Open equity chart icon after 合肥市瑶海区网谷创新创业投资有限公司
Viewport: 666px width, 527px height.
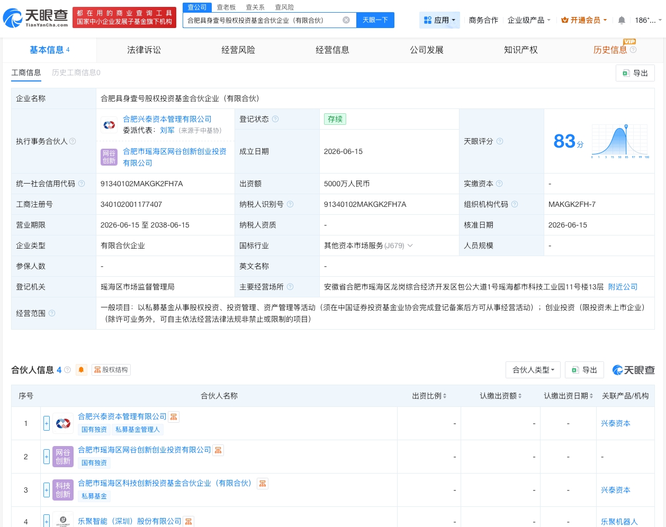tap(218, 450)
